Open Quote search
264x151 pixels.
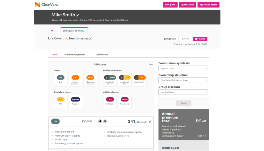[187, 5]
